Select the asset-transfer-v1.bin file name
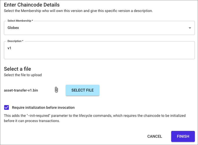 coord(21,90)
